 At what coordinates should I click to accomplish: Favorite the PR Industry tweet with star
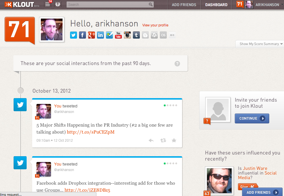[x=174, y=140]
